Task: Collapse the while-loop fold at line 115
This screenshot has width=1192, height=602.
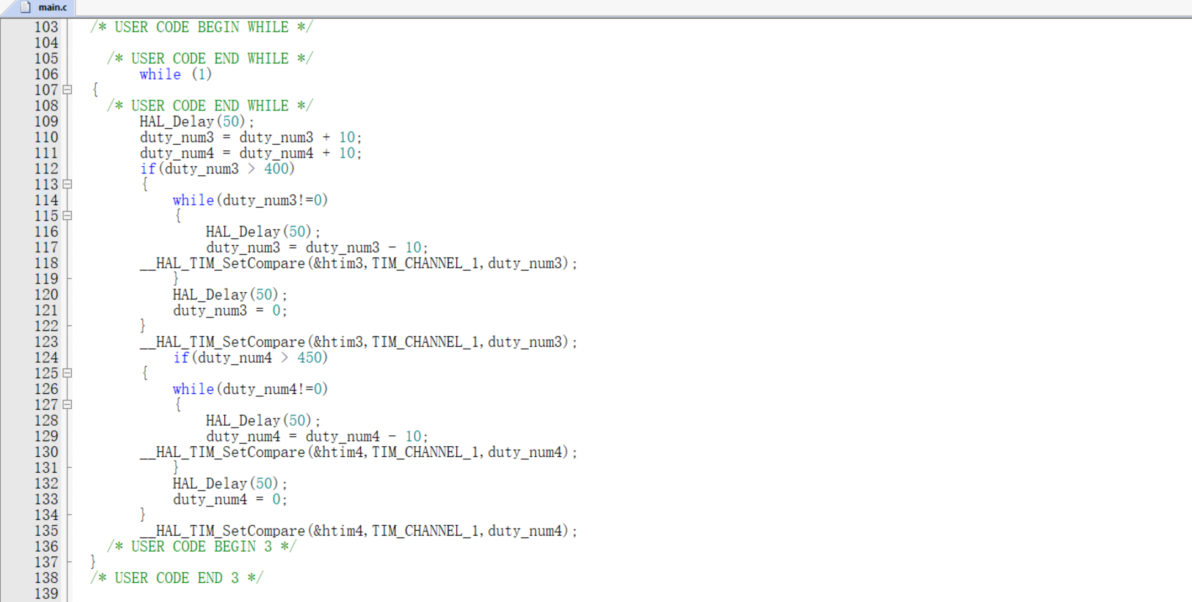Action: (x=67, y=215)
